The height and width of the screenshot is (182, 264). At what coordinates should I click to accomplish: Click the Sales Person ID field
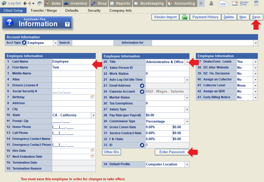tap(167, 68)
